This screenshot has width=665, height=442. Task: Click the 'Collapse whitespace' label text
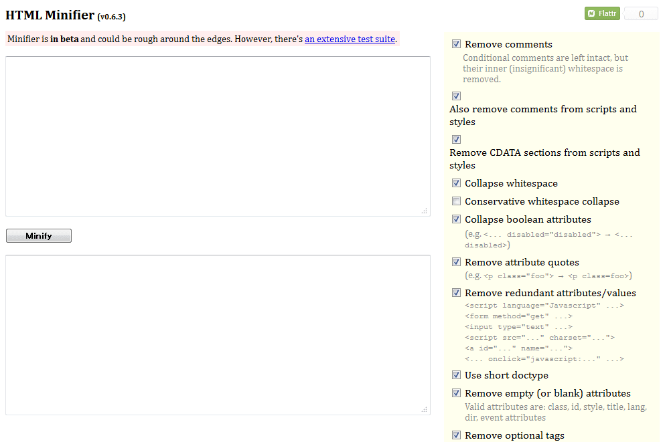pyautogui.click(x=511, y=183)
